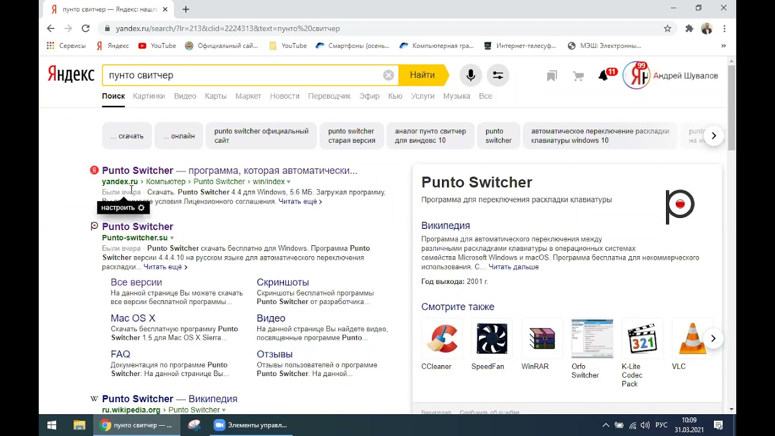
Task: Expand dropdown arrow next to Punto-switcher.su
Action: [172, 238]
